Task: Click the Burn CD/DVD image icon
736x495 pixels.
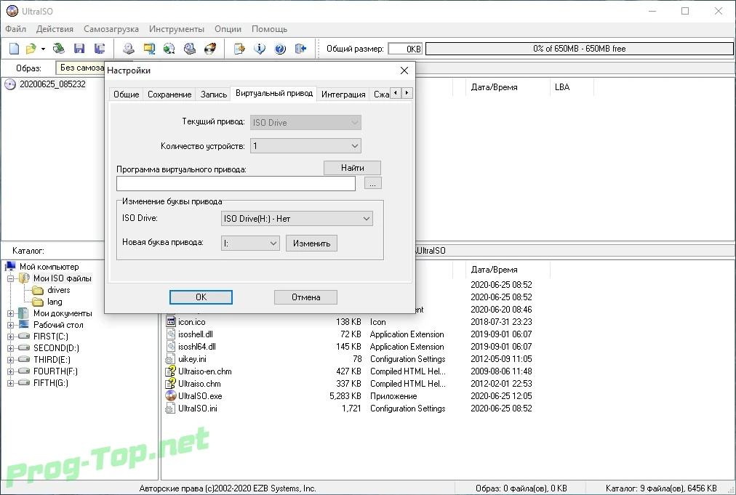Action: [210, 48]
